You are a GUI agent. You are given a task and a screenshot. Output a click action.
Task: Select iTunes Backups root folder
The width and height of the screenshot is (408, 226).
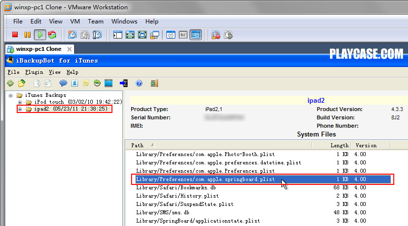(45, 95)
